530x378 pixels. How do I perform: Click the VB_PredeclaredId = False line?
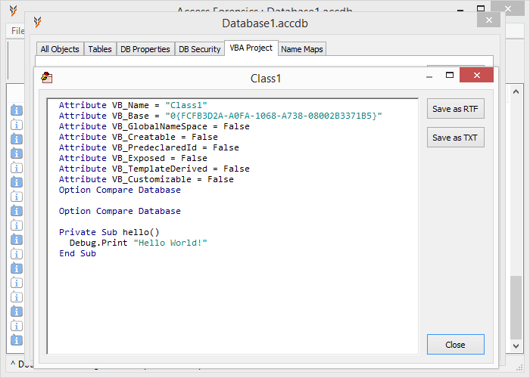point(148,147)
